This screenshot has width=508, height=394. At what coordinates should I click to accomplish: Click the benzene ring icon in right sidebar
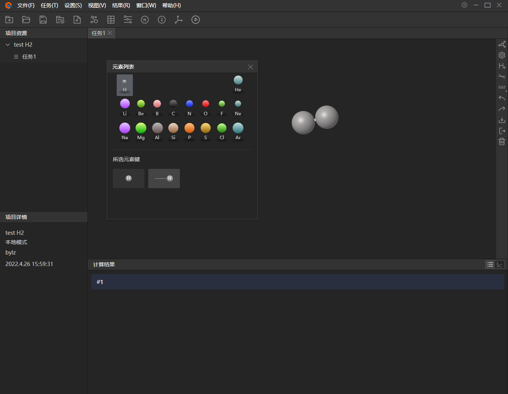tap(502, 55)
